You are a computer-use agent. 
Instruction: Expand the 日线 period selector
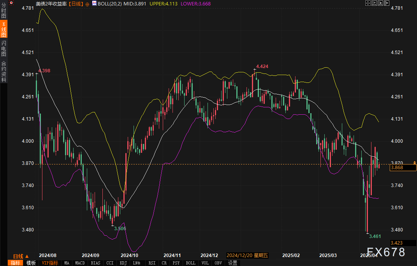21,256
